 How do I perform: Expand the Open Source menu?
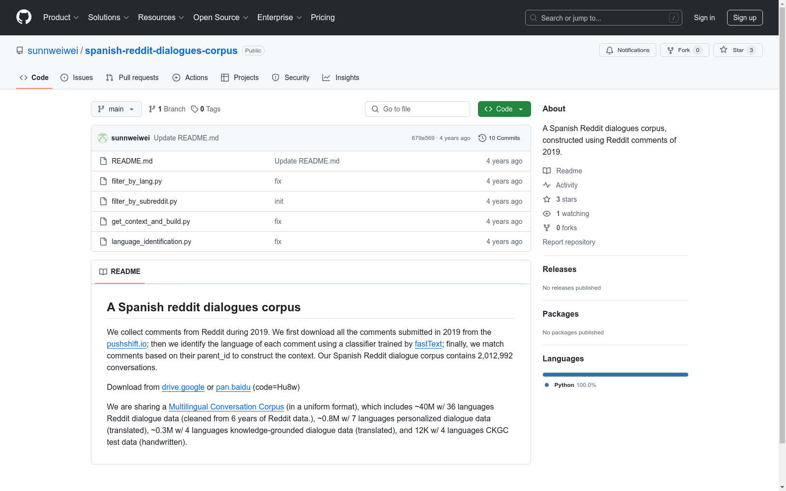pos(221,18)
